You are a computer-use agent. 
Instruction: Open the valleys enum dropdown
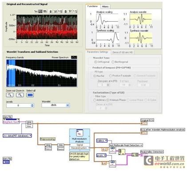click(x=102, y=141)
